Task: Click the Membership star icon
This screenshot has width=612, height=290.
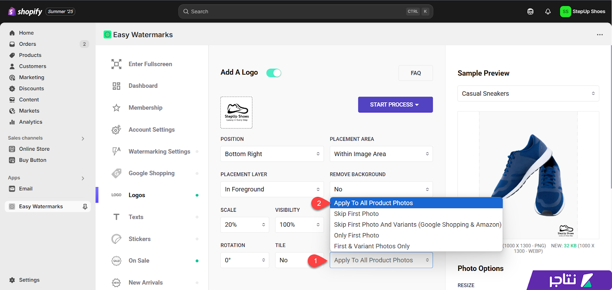Action: pos(116,108)
